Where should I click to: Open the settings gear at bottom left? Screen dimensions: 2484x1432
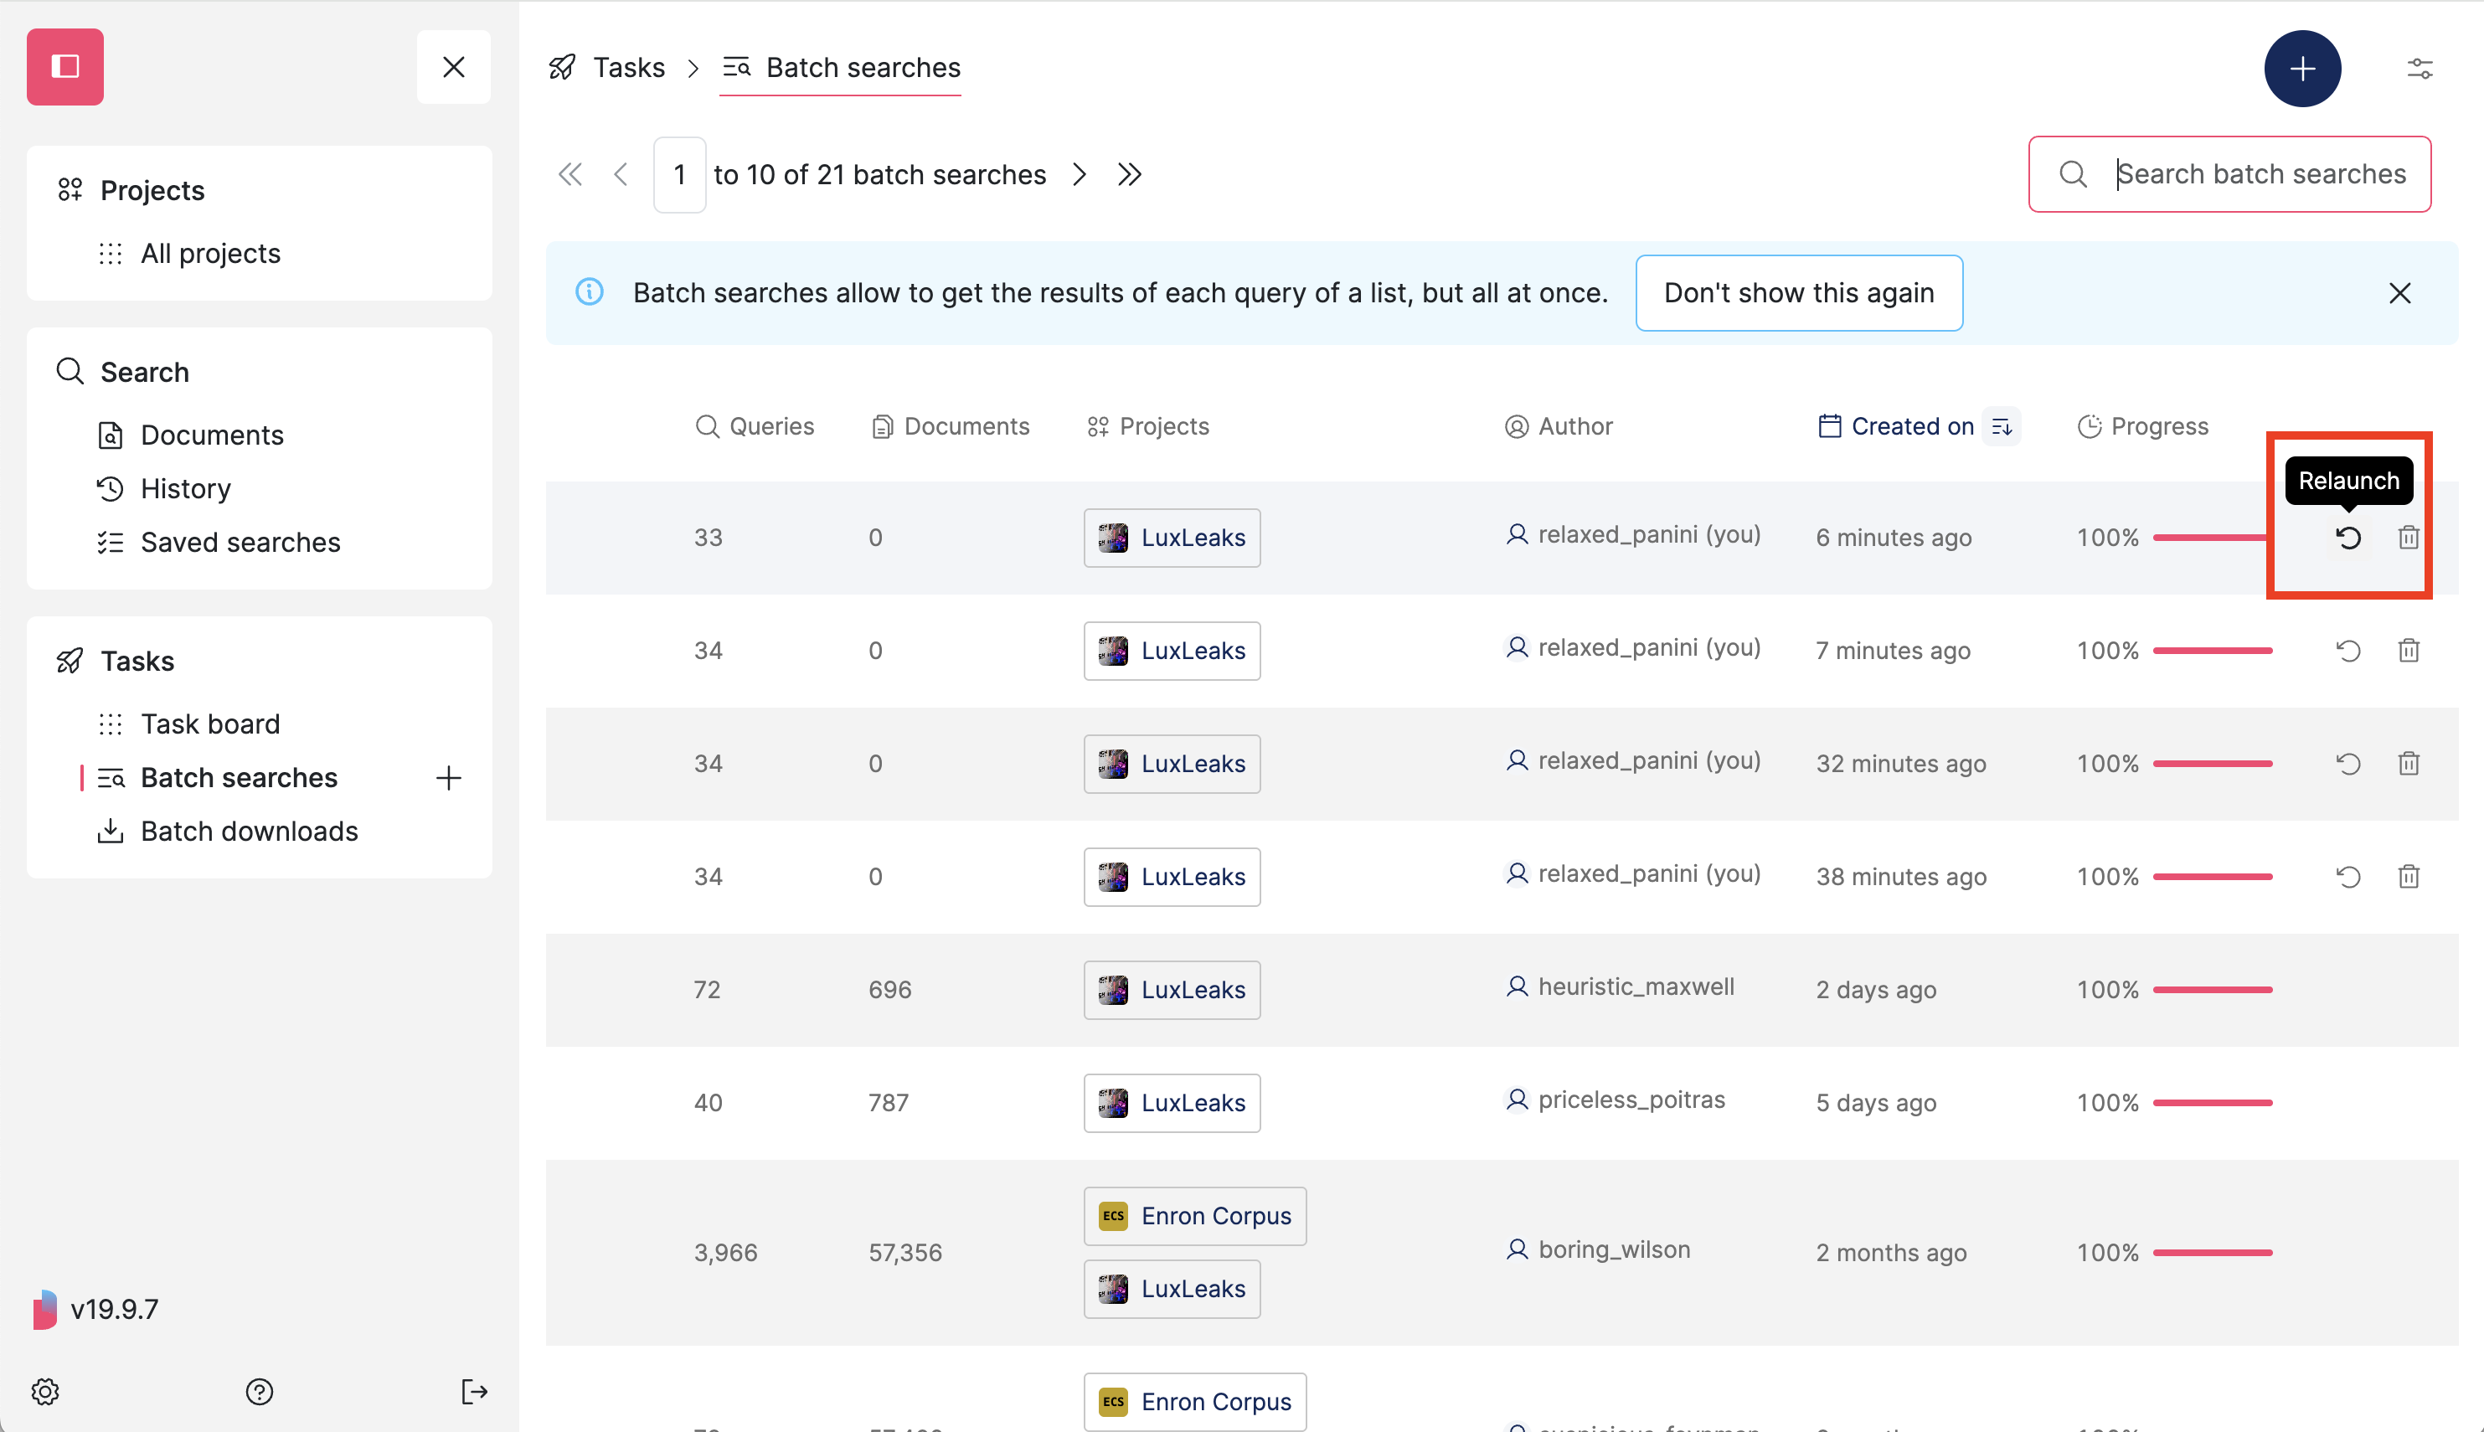[44, 1391]
